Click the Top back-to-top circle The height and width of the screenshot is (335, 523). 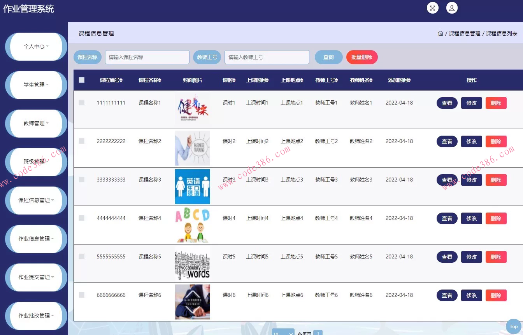click(x=513, y=326)
